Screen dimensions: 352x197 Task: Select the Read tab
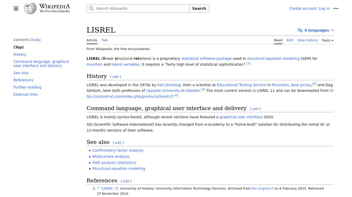[278, 40]
